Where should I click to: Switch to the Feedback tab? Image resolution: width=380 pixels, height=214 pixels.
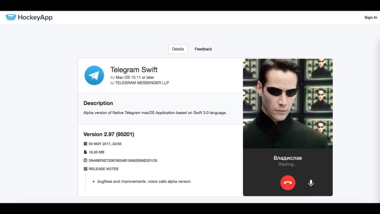coord(203,49)
